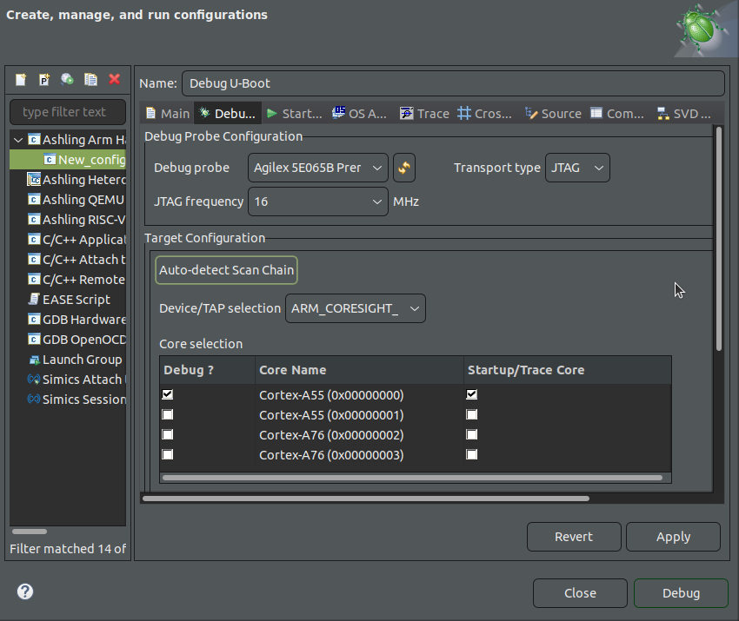
Task: Expand the Transport type JTAG dropdown
Action: 577,168
